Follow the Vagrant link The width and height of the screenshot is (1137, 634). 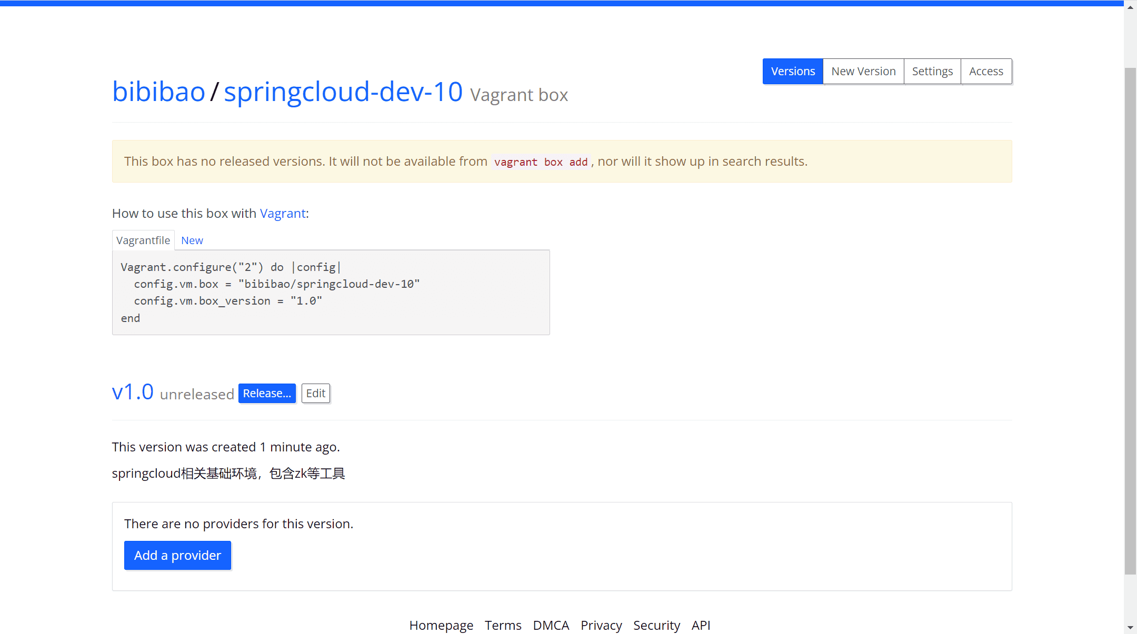[283, 213]
